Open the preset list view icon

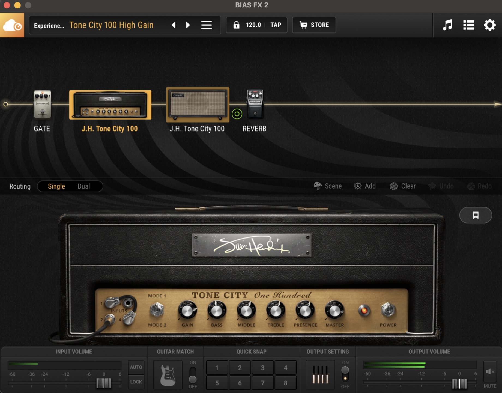tap(468, 25)
